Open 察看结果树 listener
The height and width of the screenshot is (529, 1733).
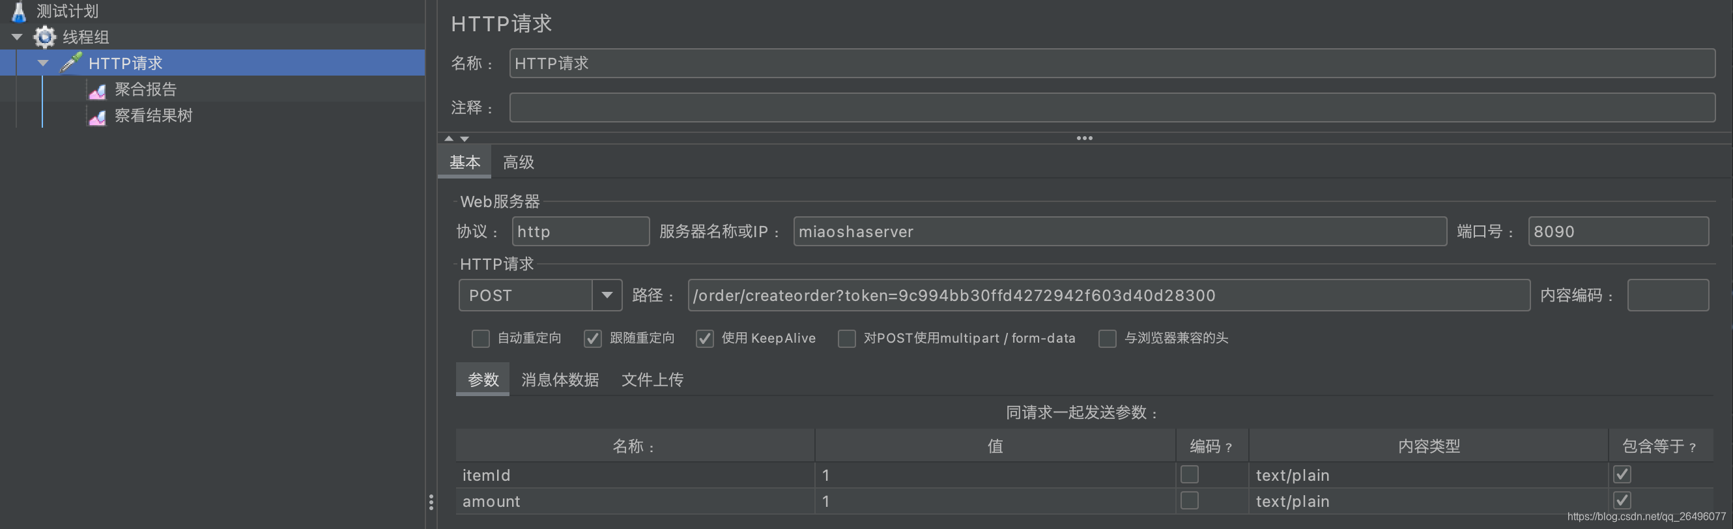click(x=153, y=115)
